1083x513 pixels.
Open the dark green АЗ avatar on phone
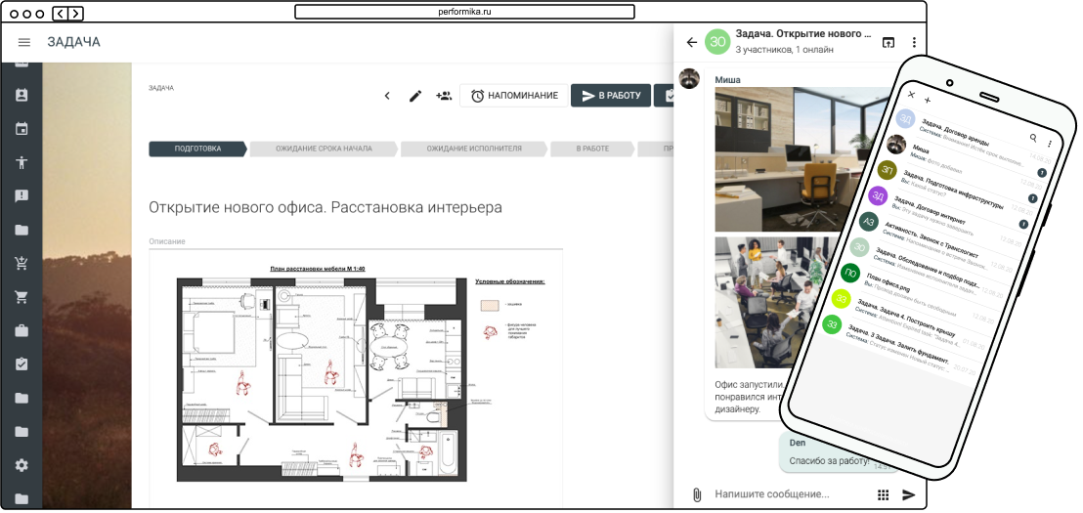[869, 221]
